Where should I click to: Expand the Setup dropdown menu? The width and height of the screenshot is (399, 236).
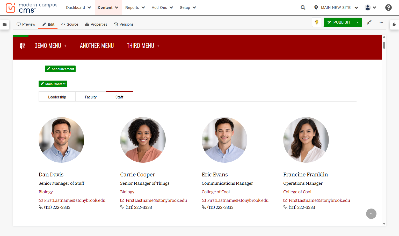click(188, 8)
